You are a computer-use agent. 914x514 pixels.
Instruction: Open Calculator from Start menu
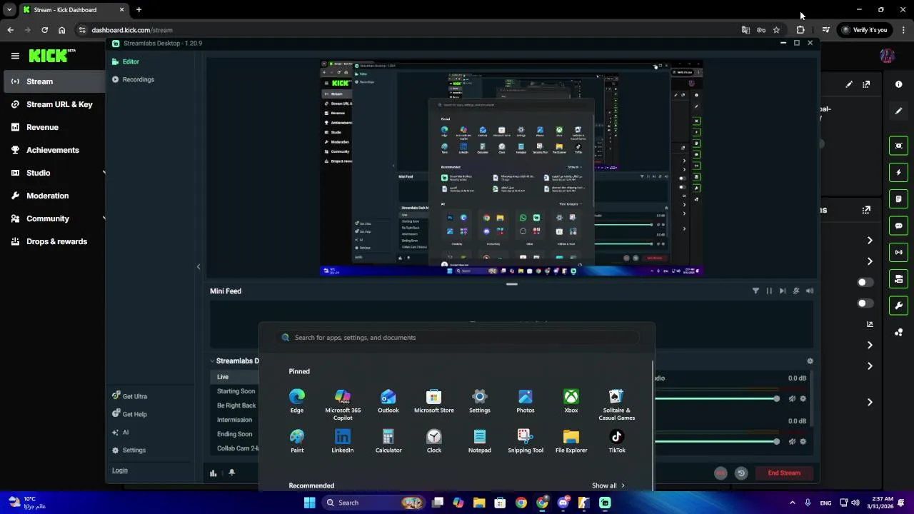click(388, 441)
